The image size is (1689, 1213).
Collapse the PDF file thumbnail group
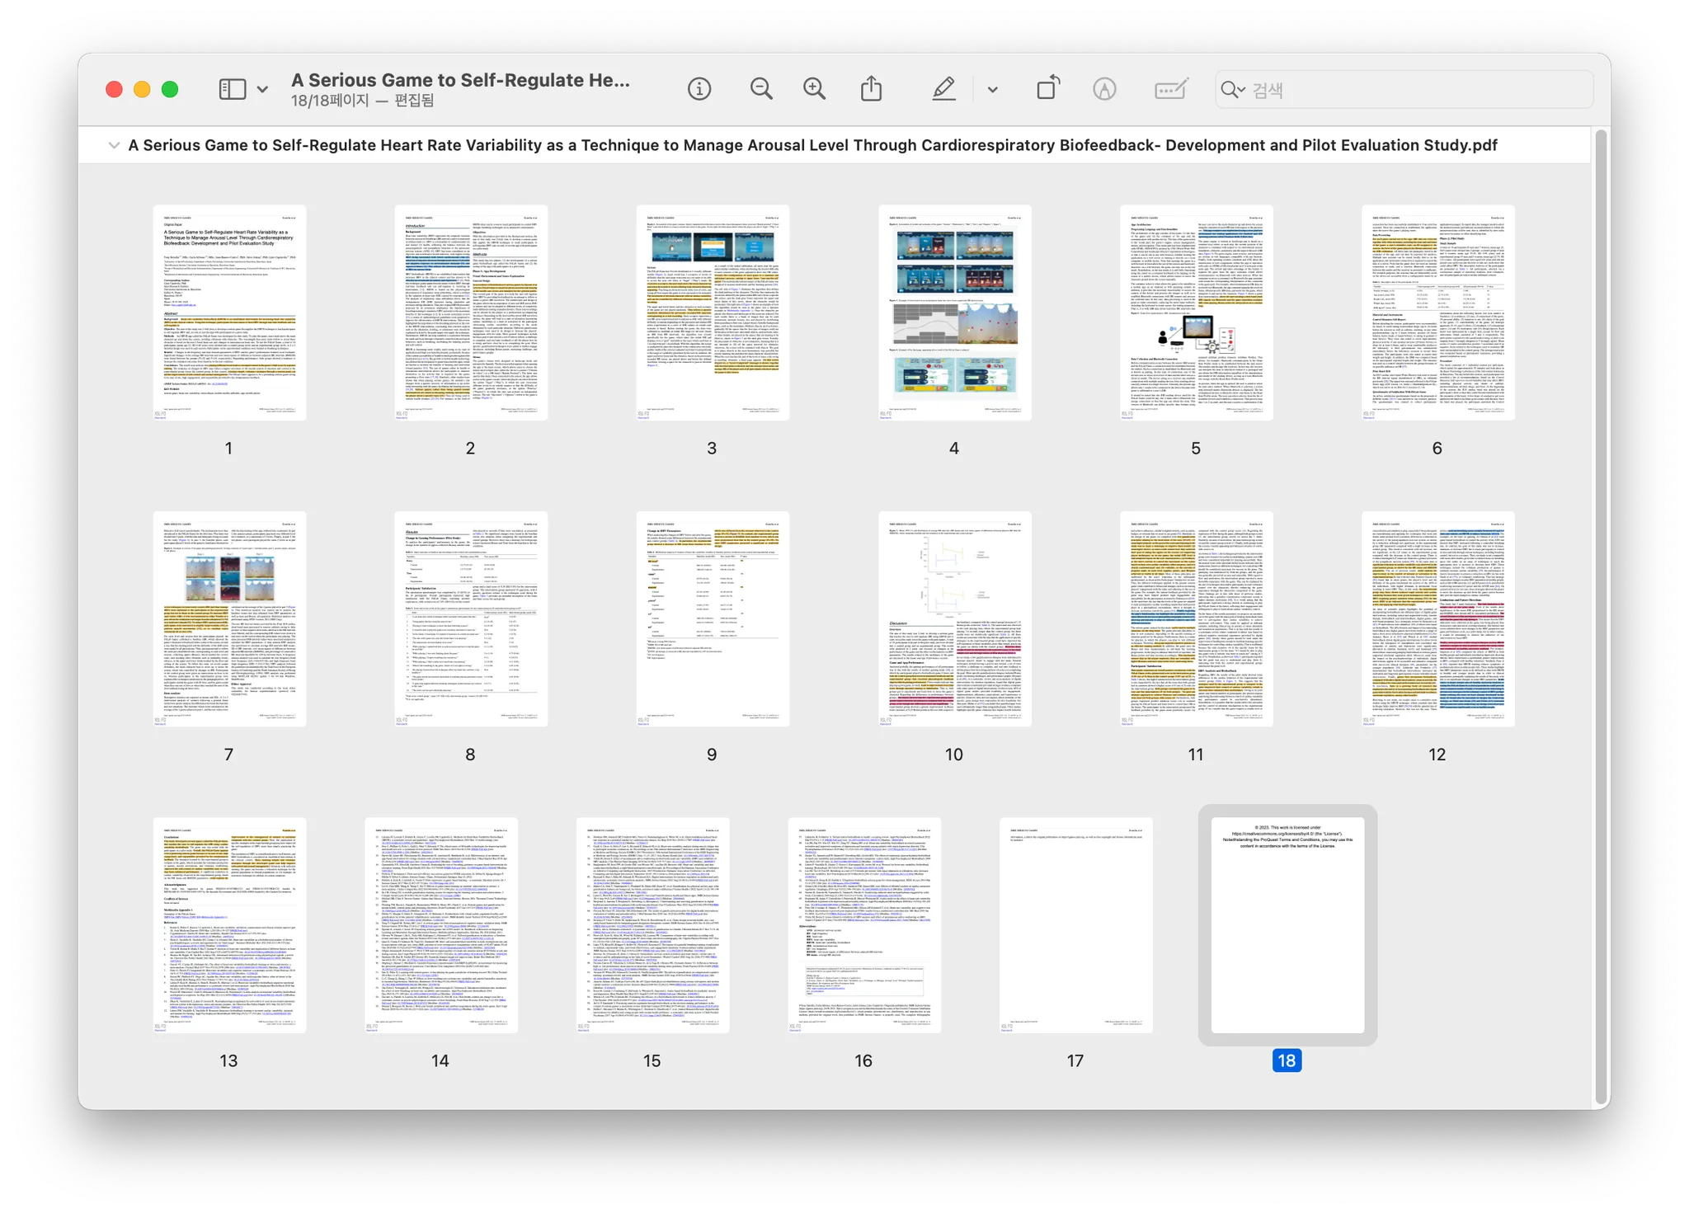[114, 145]
